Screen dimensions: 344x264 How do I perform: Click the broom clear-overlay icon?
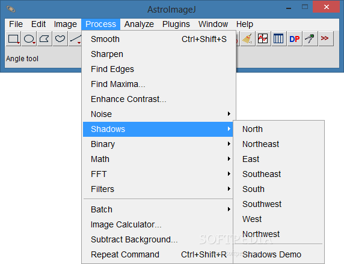coord(248,39)
